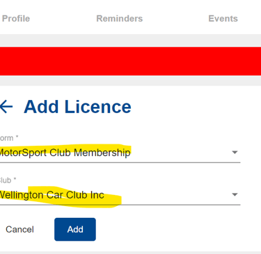Switch to the Reminders tab
The width and height of the screenshot is (261, 254).
point(120,19)
